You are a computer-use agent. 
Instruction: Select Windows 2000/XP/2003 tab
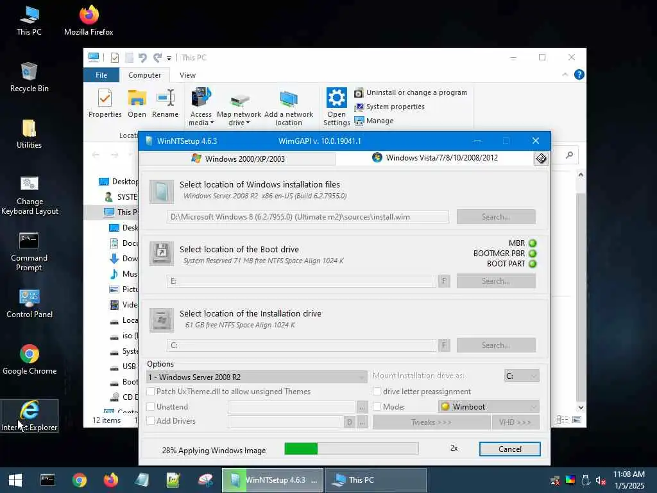pos(237,159)
